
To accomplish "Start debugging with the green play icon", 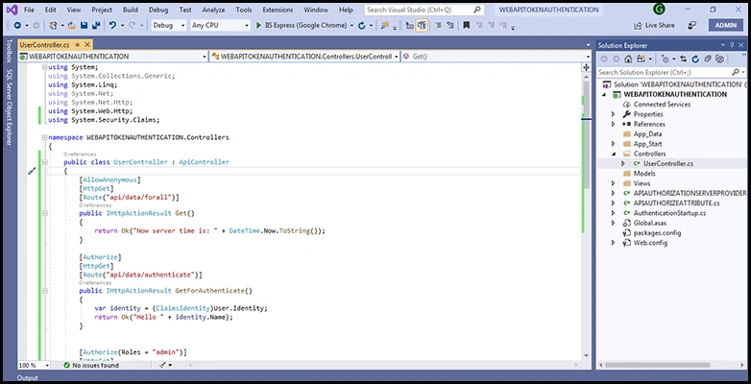I will 258,25.
